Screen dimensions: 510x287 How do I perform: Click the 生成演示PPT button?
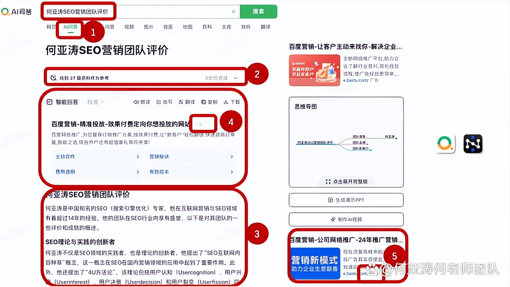pos(346,200)
